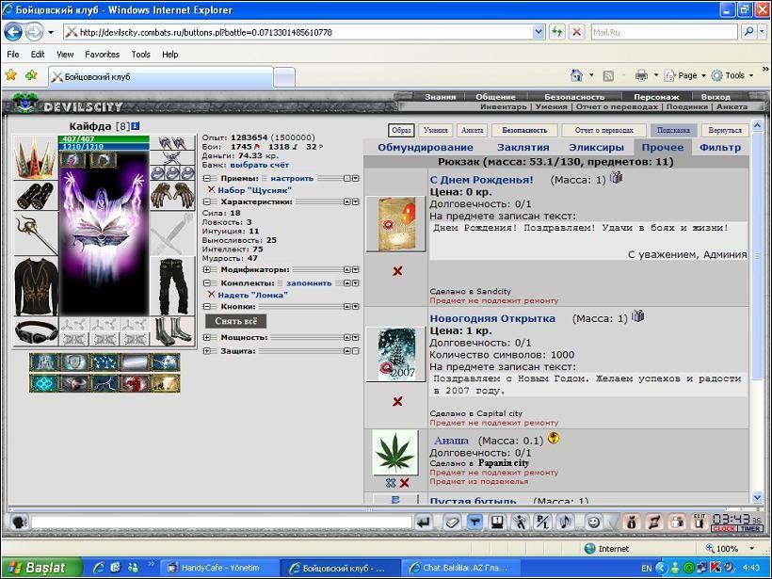Collapse the Характеристики section

[207, 201]
